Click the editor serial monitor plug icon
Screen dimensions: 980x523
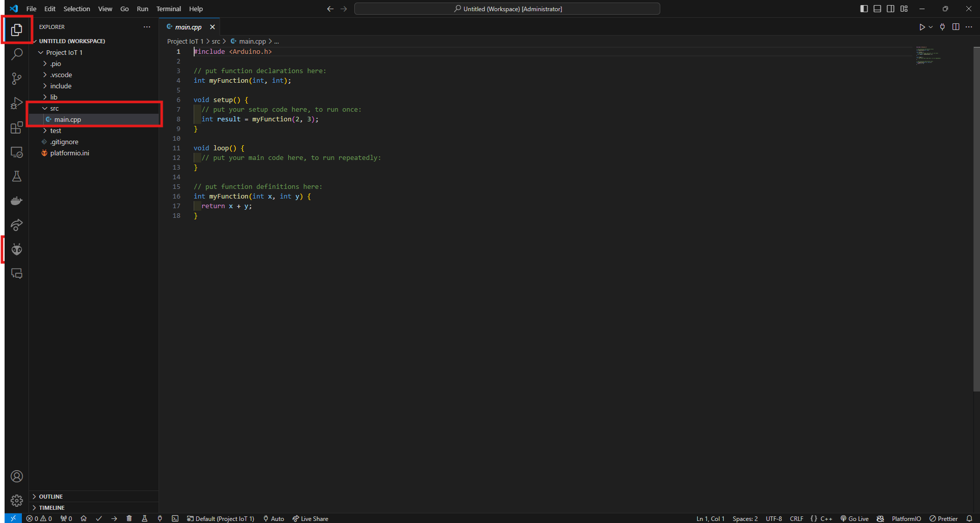point(942,27)
